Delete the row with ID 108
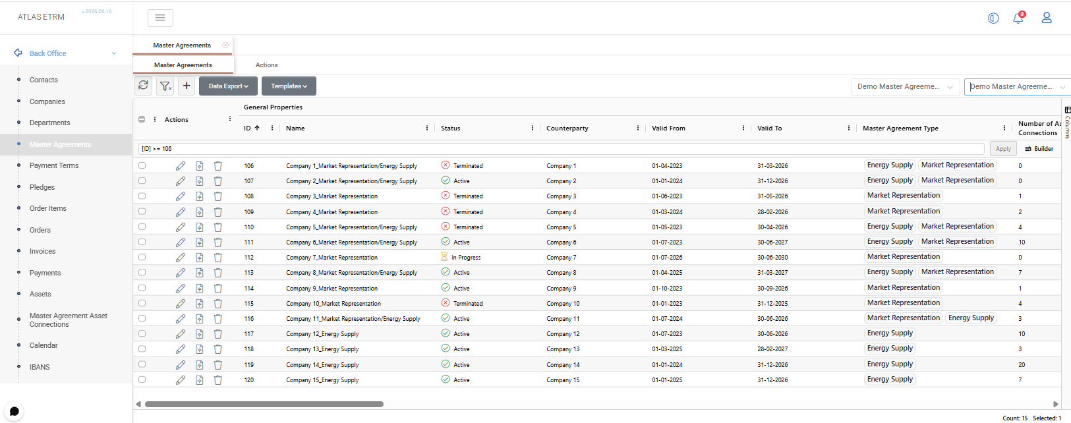 [218, 196]
